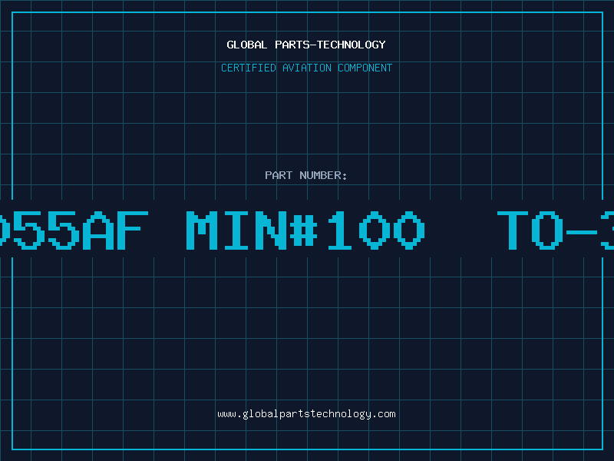The height and width of the screenshot is (461, 614).
Task: Click the PART NUMBER: label
Action: coord(305,175)
